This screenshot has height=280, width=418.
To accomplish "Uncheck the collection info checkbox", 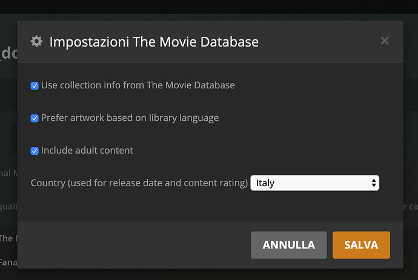I will (35, 86).
